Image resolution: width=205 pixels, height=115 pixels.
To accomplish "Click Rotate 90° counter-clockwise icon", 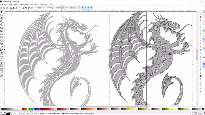I will pyautogui.click(x=11, y=8).
